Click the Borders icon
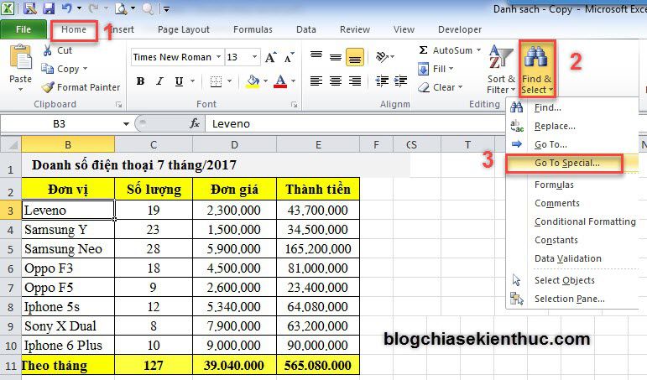The width and height of the screenshot is (647, 380). (216, 81)
